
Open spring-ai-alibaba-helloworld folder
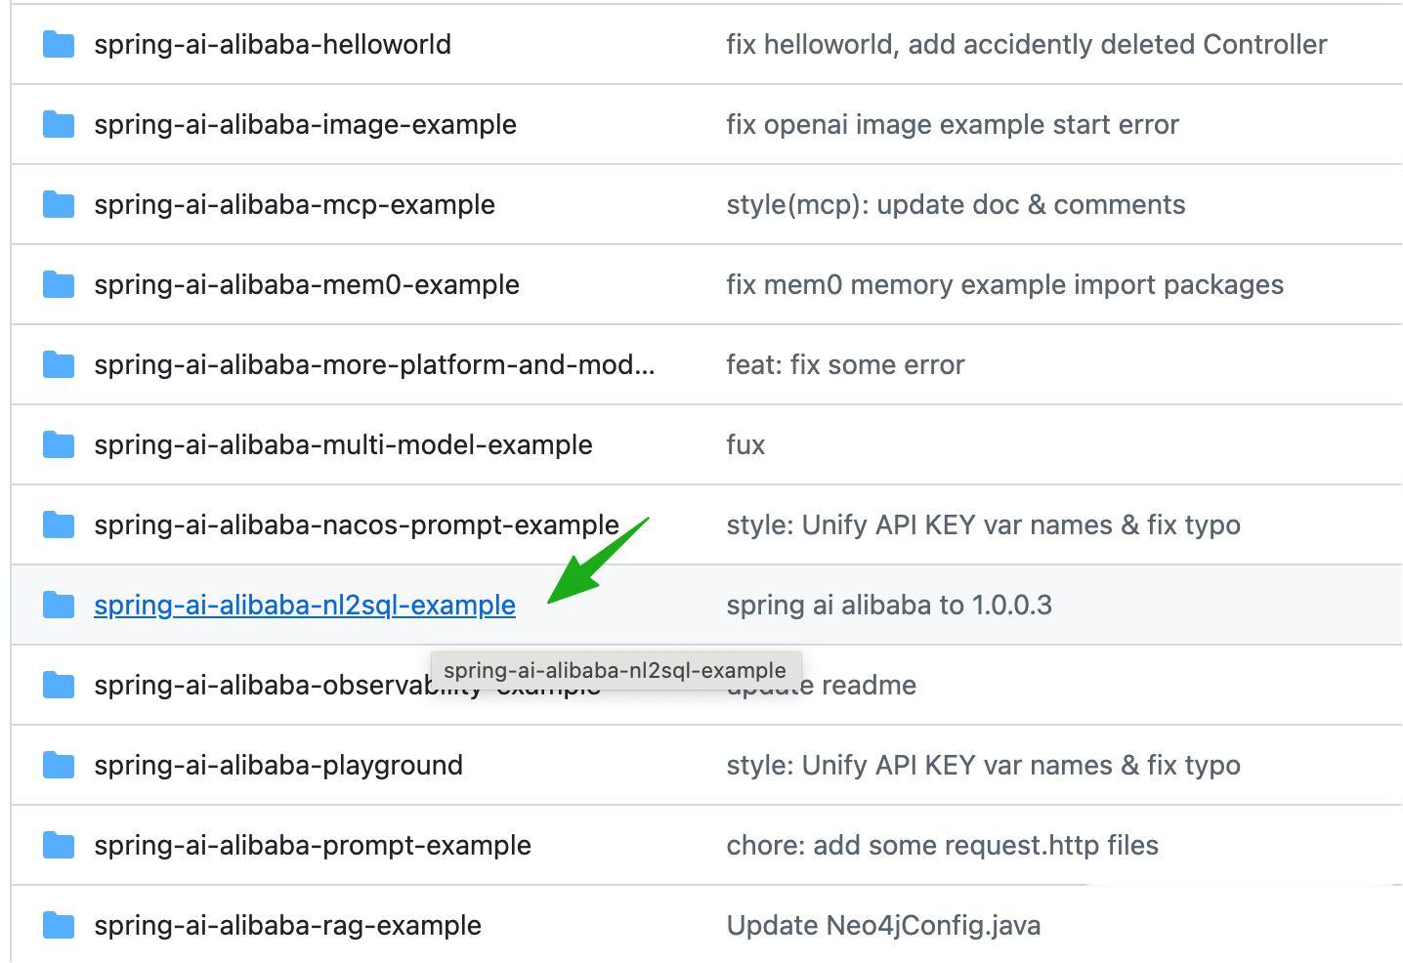click(272, 44)
